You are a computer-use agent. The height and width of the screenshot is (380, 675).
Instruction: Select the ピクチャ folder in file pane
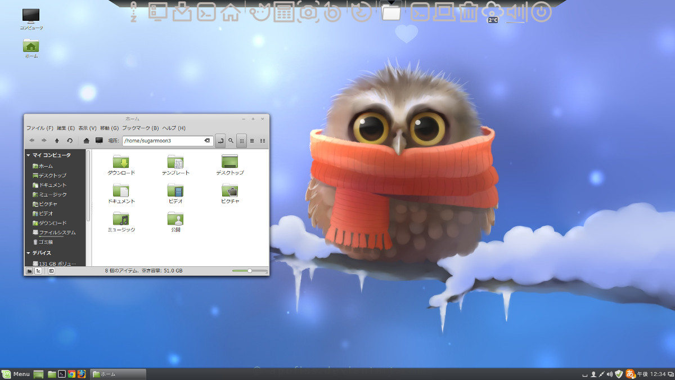[230, 193]
